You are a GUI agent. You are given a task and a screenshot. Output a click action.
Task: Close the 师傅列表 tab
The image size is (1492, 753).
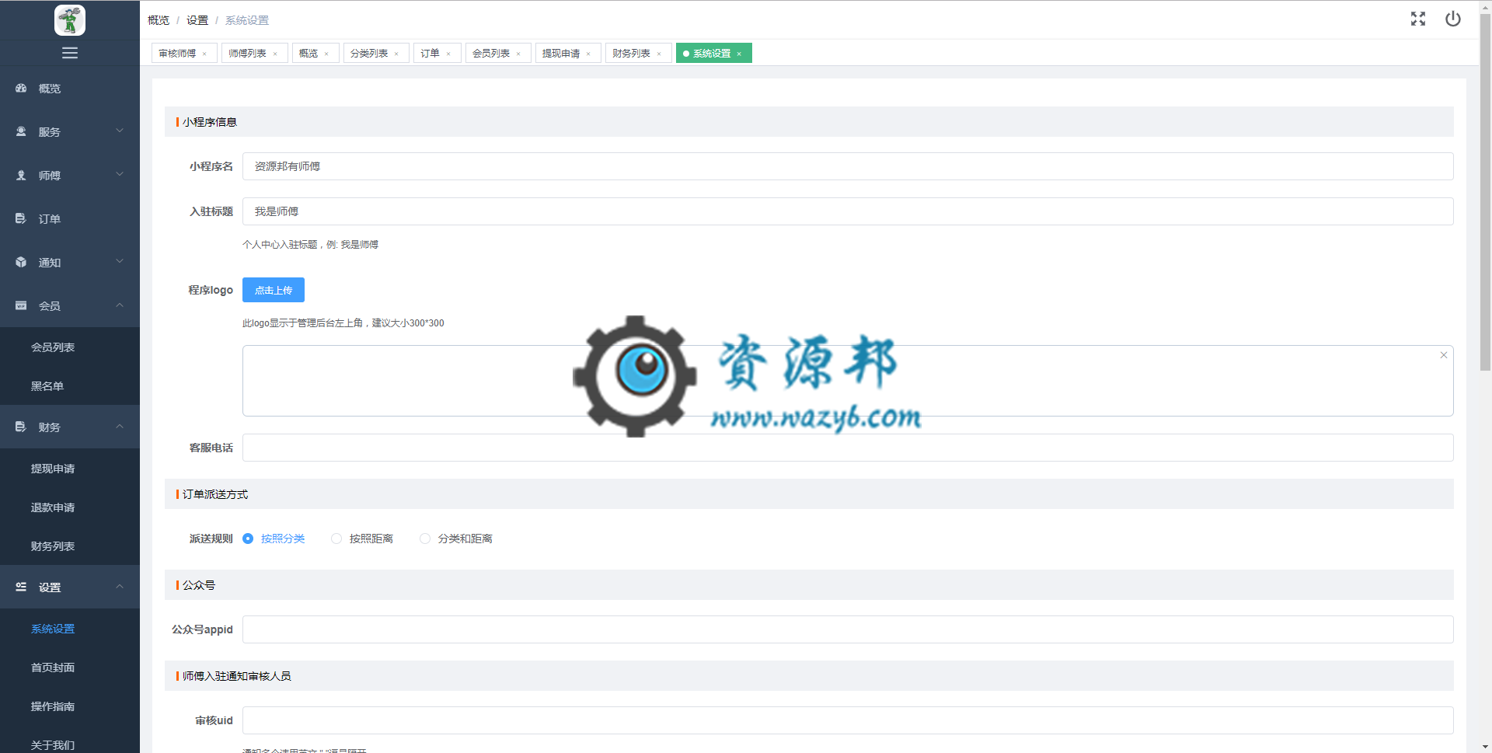275,54
